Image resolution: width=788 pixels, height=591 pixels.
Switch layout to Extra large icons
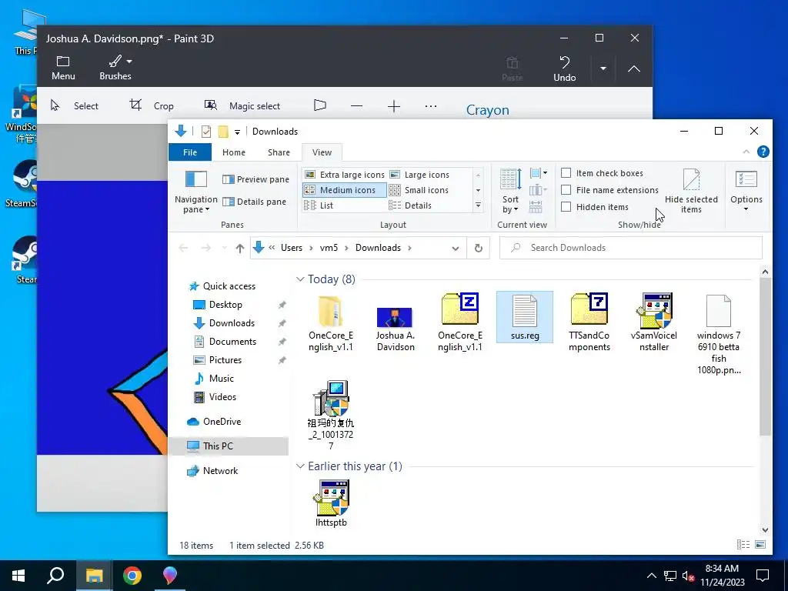[x=345, y=175]
